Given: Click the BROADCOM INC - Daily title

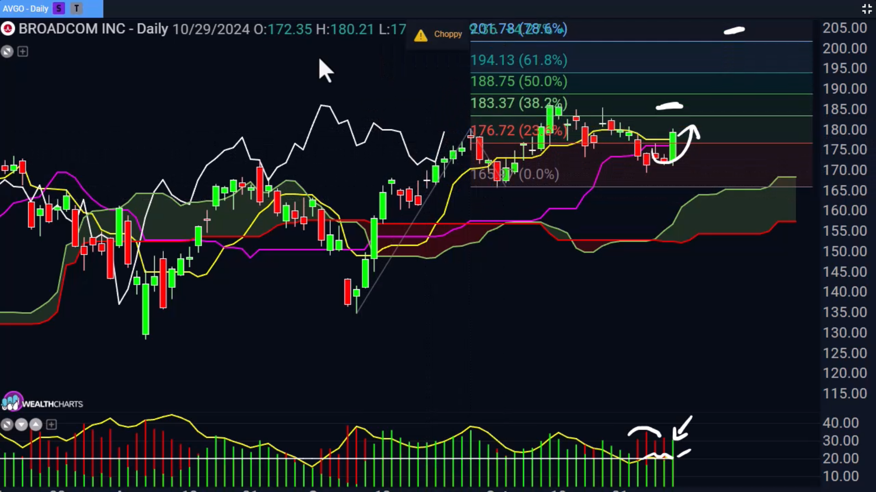Looking at the screenshot, I should (x=94, y=29).
